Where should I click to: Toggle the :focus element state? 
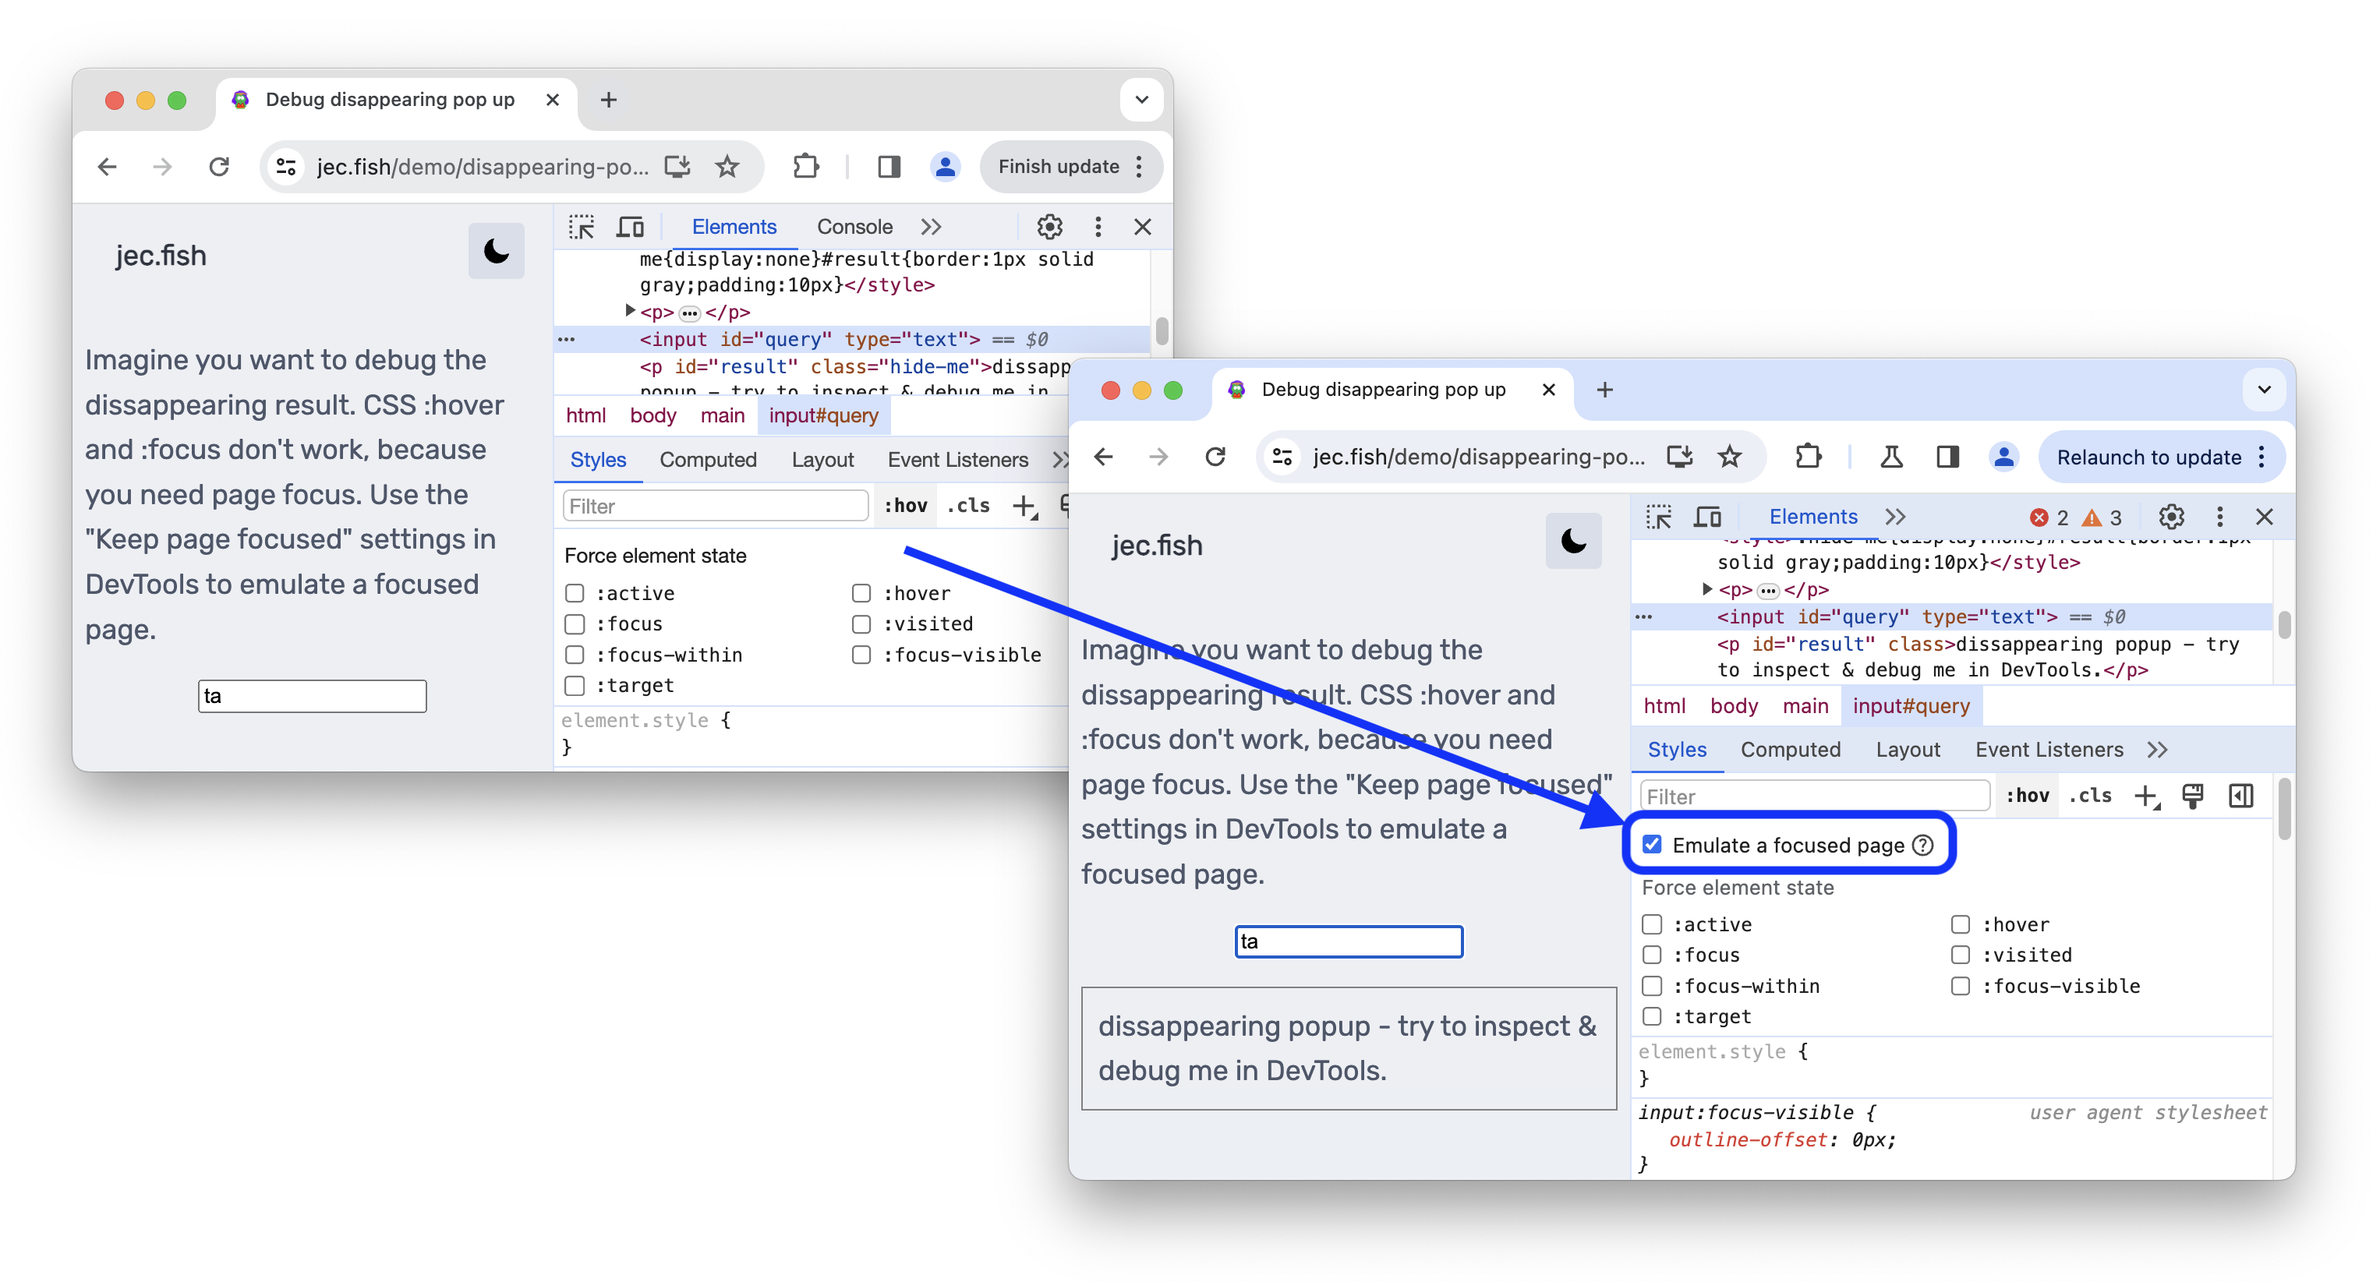[x=1650, y=954]
